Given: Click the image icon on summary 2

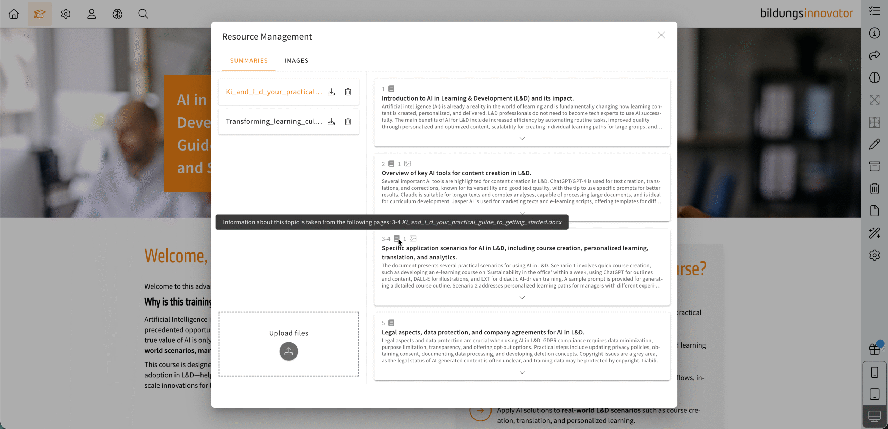Looking at the screenshot, I should [408, 164].
